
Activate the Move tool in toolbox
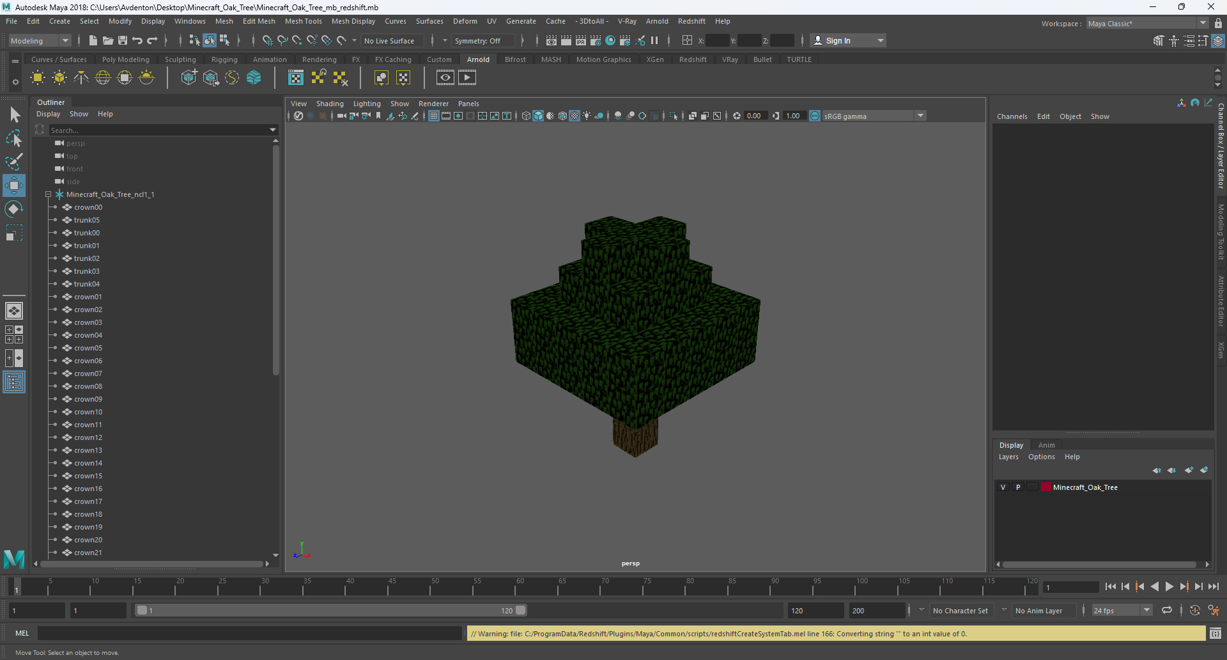tap(14, 185)
